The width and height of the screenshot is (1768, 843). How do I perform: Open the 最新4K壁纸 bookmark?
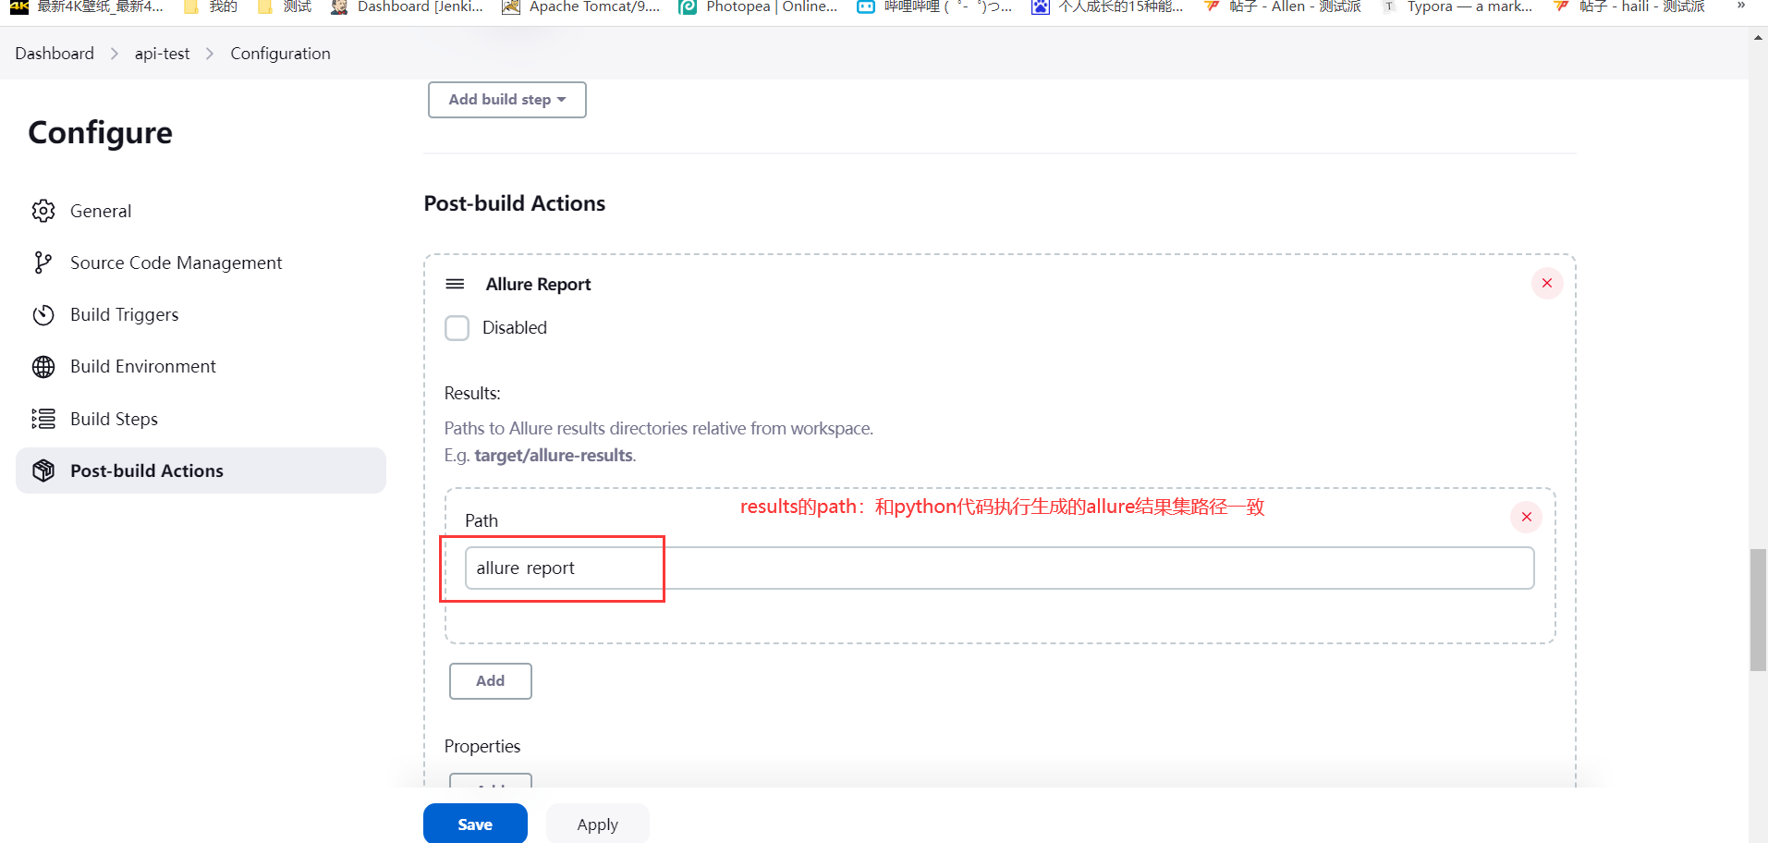(87, 7)
